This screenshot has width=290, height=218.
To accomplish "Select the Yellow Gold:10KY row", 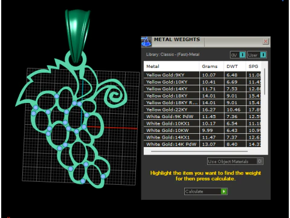I will click(x=202, y=82).
